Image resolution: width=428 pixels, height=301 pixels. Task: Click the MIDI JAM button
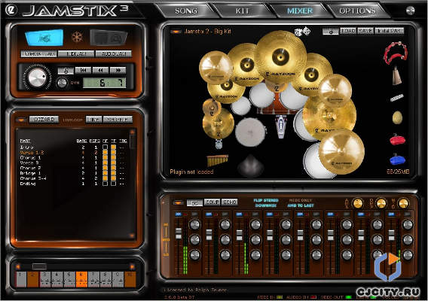click(x=76, y=53)
